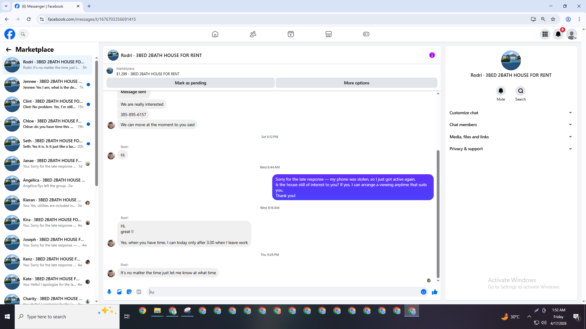Image resolution: width=586 pixels, height=329 pixels.
Task: Open Rodri's group photo in right panel
Action: [511, 60]
